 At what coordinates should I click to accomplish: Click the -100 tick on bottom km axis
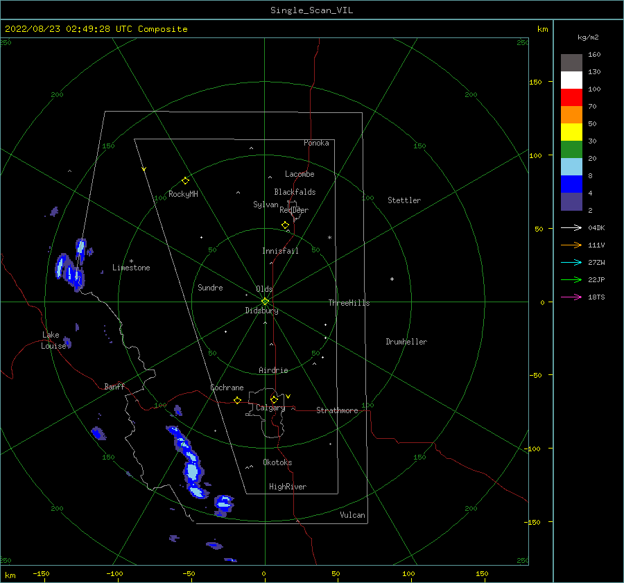click(114, 573)
